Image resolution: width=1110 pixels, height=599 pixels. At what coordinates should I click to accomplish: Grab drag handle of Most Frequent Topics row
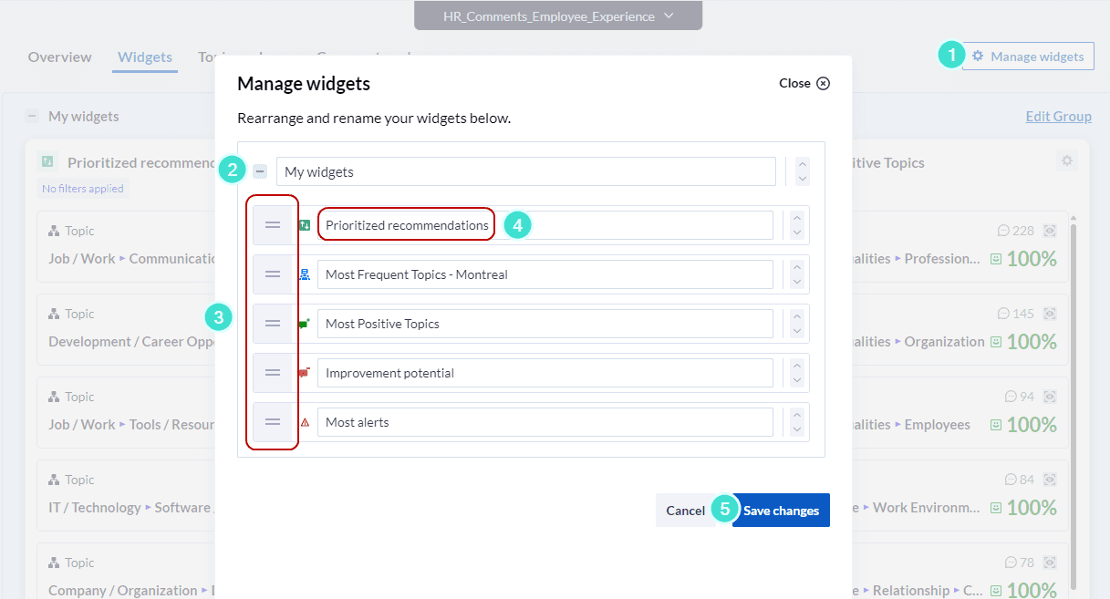[273, 274]
